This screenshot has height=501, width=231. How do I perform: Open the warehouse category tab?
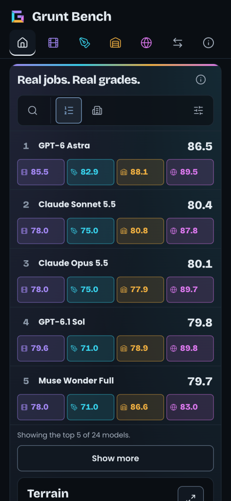(115, 43)
